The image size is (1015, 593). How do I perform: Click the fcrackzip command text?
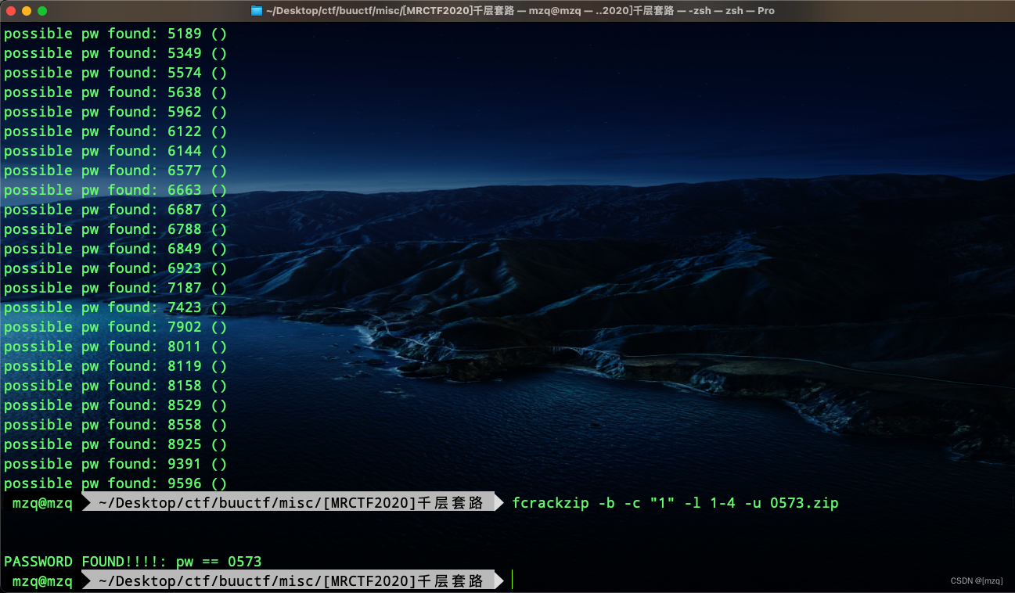675,503
